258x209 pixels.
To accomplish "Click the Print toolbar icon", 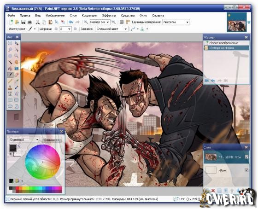I will (x=29, y=22).
